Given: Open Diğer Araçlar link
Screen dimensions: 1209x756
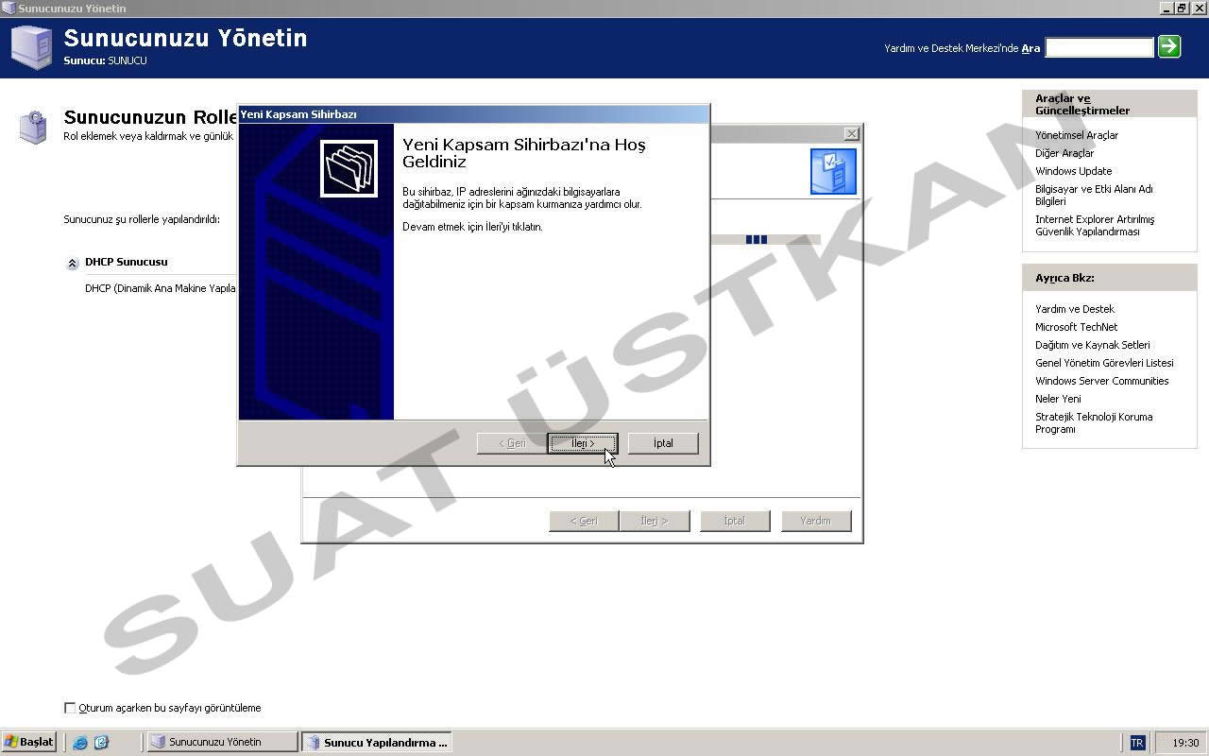Looking at the screenshot, I should click(1064, 153).
